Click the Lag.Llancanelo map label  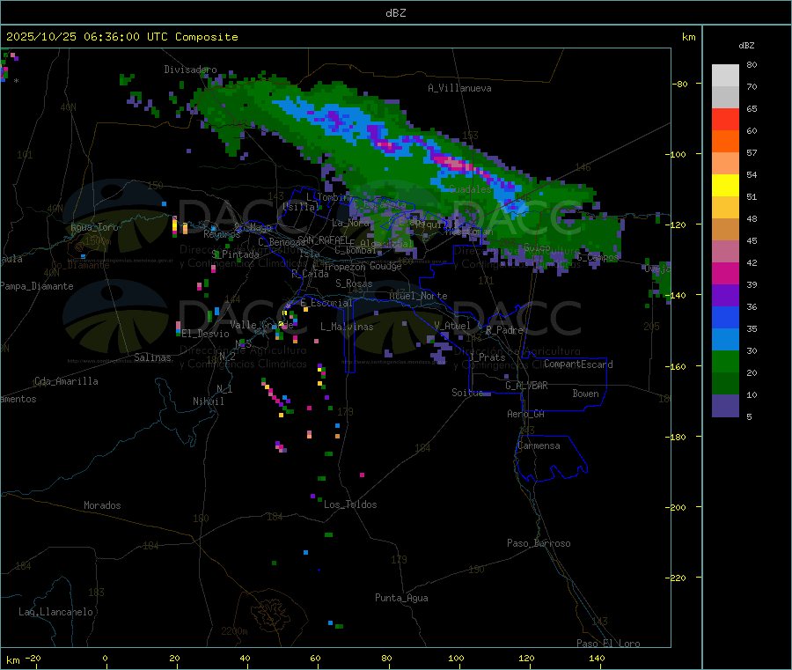click(x=55, y=612)
